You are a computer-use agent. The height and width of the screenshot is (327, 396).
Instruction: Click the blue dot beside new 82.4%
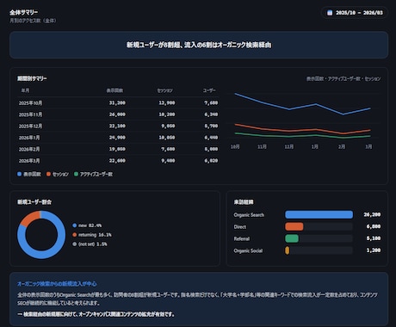pos(75,225)
